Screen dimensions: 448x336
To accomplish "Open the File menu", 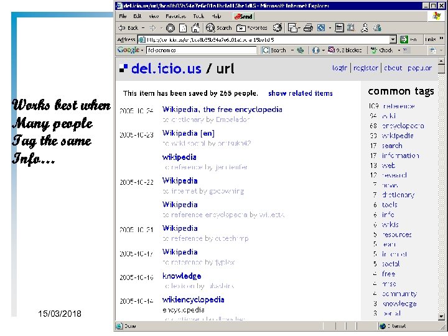I will click(x=123, y=16).
